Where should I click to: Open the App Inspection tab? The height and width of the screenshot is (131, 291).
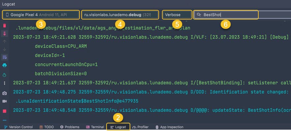(x=169, y=127)
